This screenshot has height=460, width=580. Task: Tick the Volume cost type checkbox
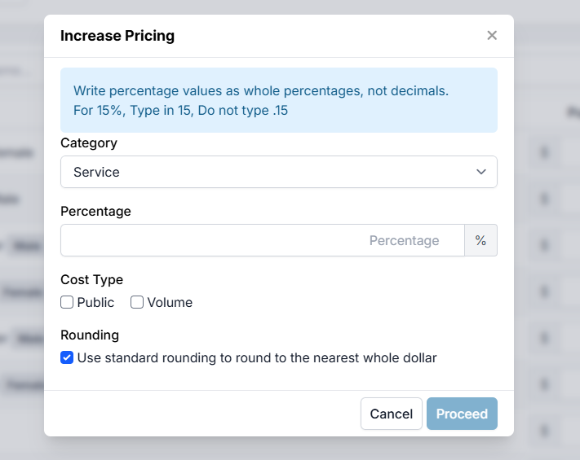click(x=137, y=303)
